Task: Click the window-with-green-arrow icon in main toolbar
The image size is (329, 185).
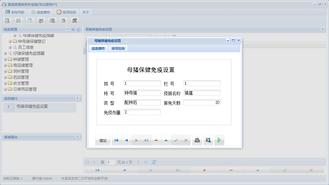Action: (63, 21)
